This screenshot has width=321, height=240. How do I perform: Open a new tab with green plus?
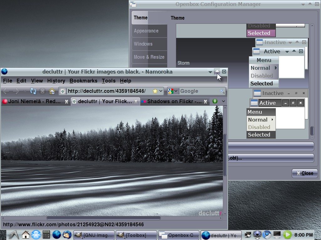(x=215, y=101)
